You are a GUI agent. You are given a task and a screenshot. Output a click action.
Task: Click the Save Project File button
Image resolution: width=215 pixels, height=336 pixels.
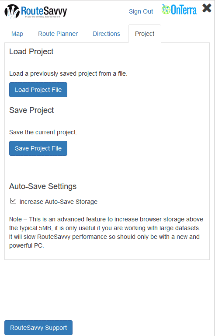38,148
